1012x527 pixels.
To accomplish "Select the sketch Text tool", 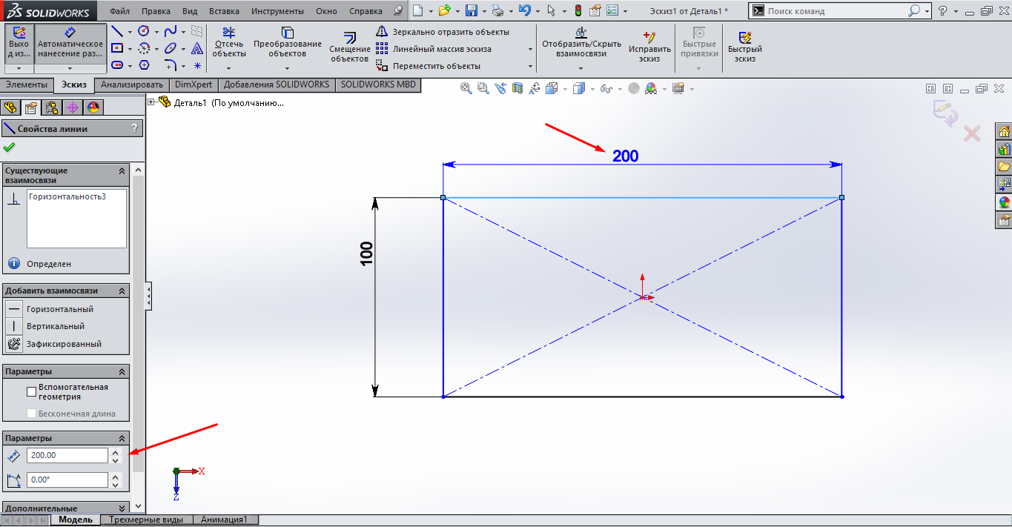I will [x=197, y=48].
